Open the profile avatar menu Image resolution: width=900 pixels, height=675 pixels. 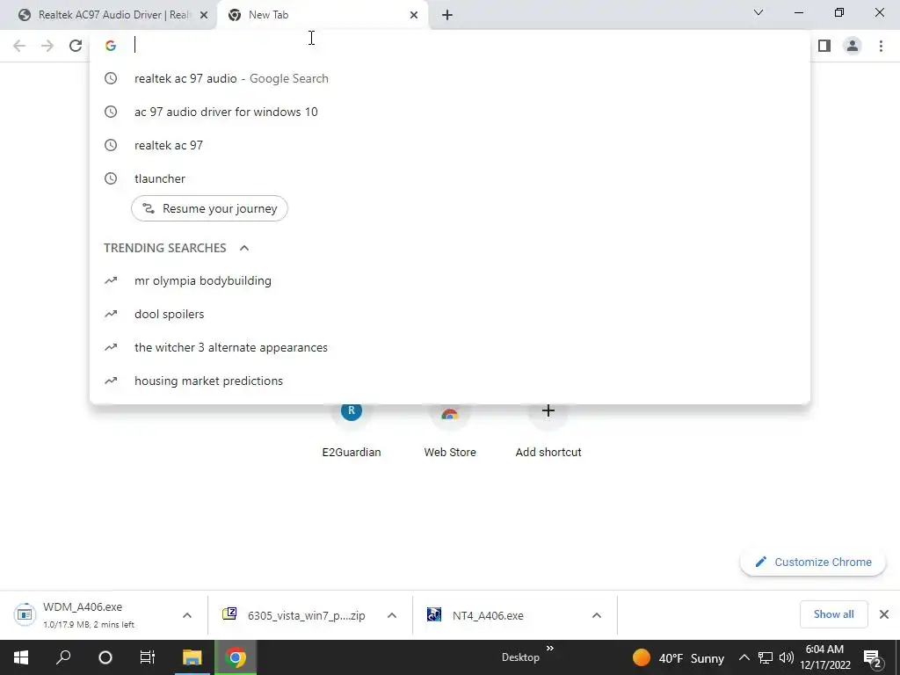[853, 46]
